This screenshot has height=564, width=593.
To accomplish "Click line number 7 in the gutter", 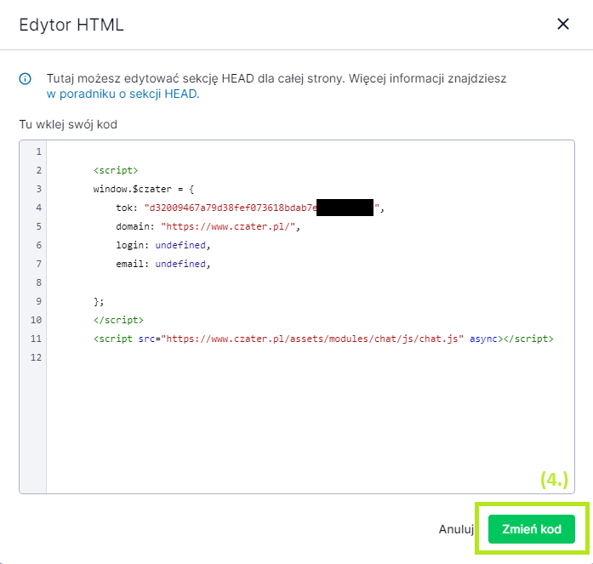I will (x=38, y=264).
